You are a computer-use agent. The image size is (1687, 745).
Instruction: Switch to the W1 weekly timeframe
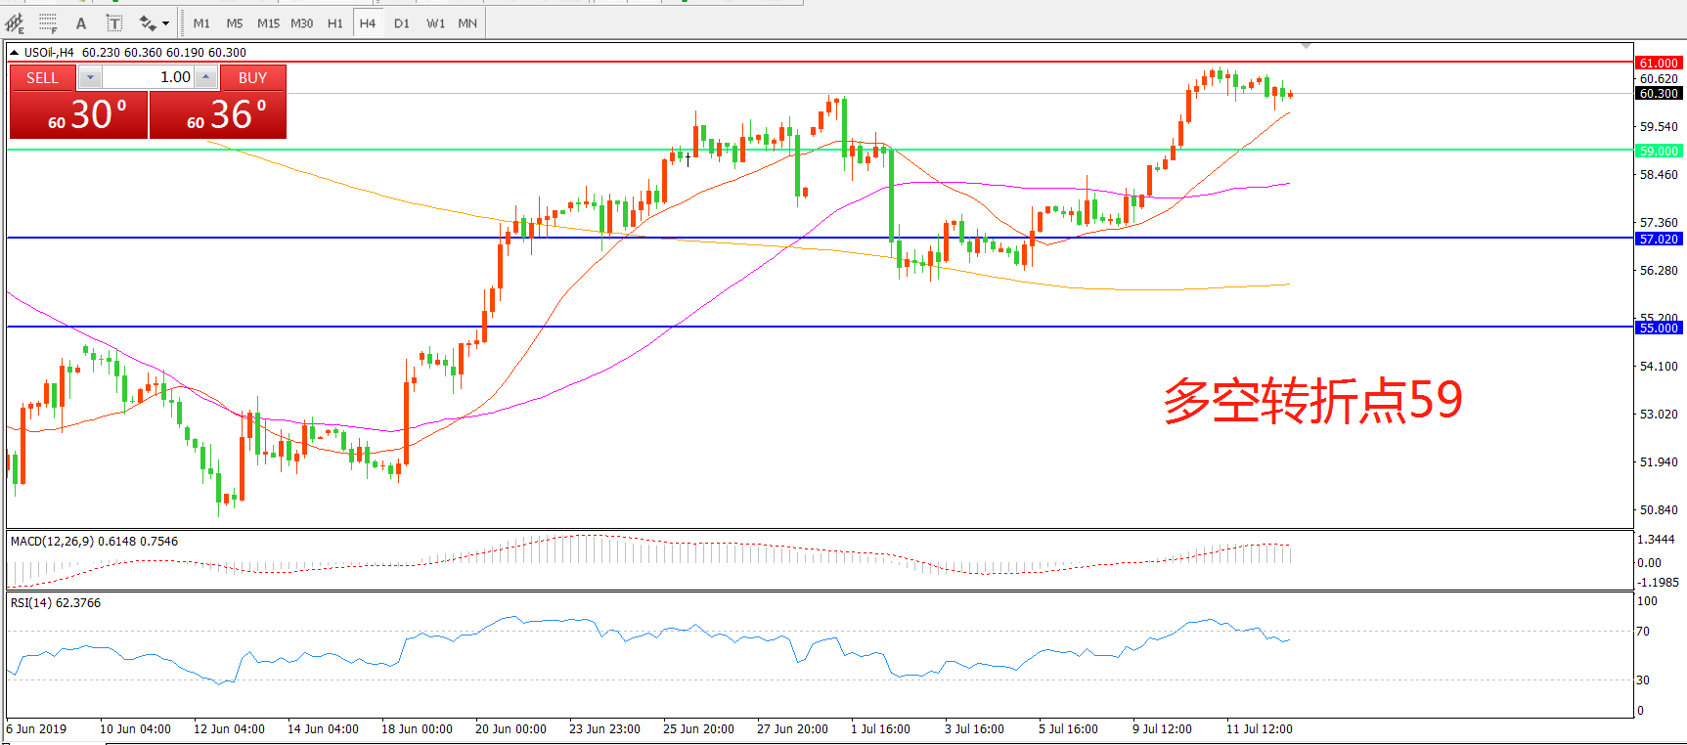(x=435, y=23)
